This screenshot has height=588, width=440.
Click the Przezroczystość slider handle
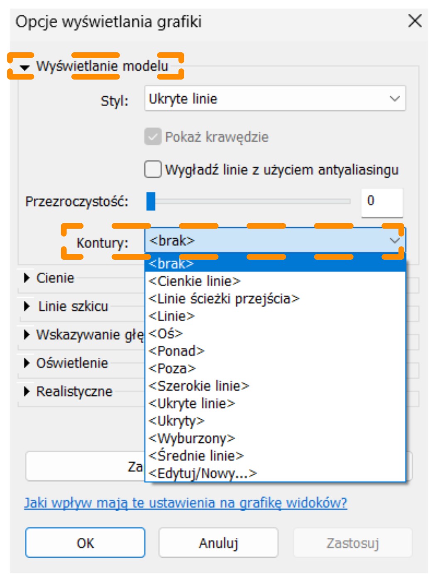[x=151, y=201]
